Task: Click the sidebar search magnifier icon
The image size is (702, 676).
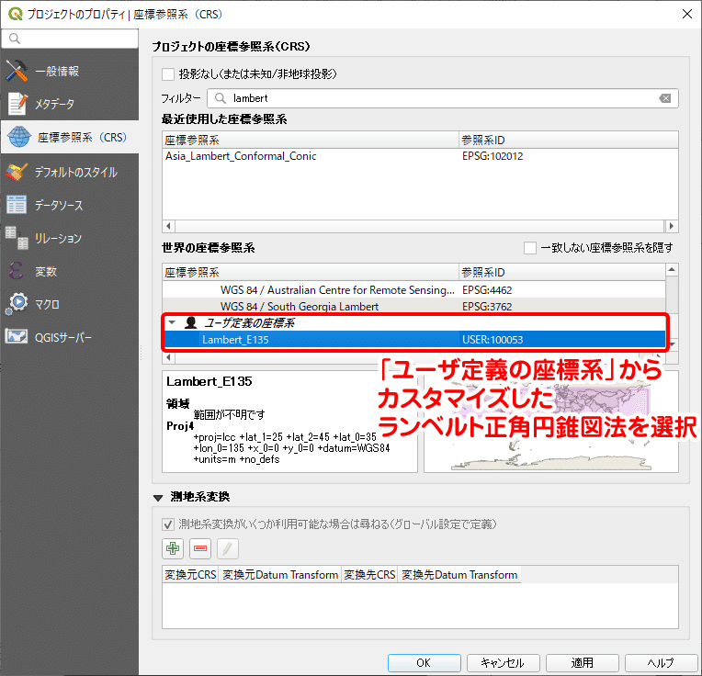Action: [15, 39]
